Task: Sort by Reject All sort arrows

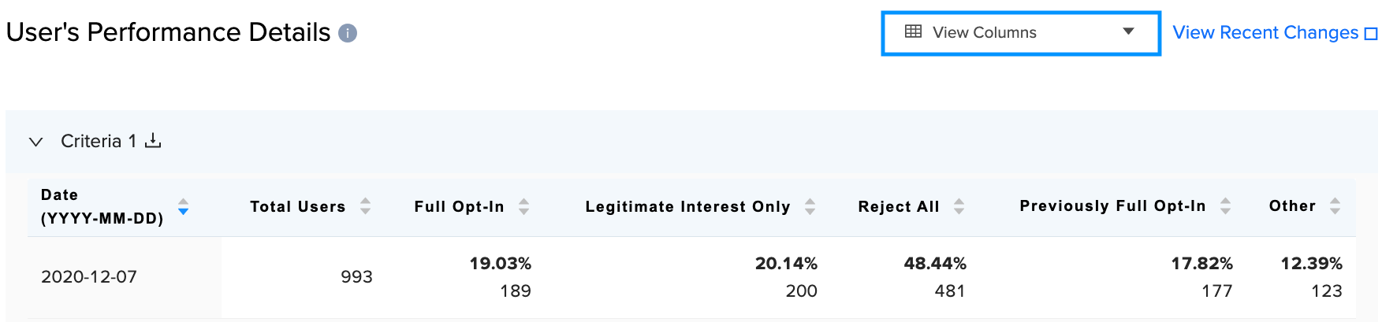Action: point(959,206)
